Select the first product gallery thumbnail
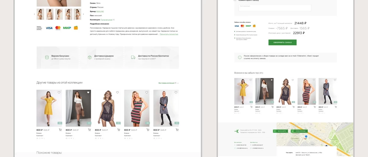The height and width of the screenshot is (157, 368). 40,14
